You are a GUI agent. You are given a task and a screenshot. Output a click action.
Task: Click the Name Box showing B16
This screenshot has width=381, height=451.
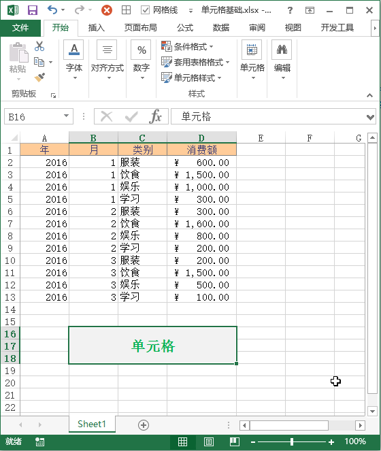(x=33, y=117)
